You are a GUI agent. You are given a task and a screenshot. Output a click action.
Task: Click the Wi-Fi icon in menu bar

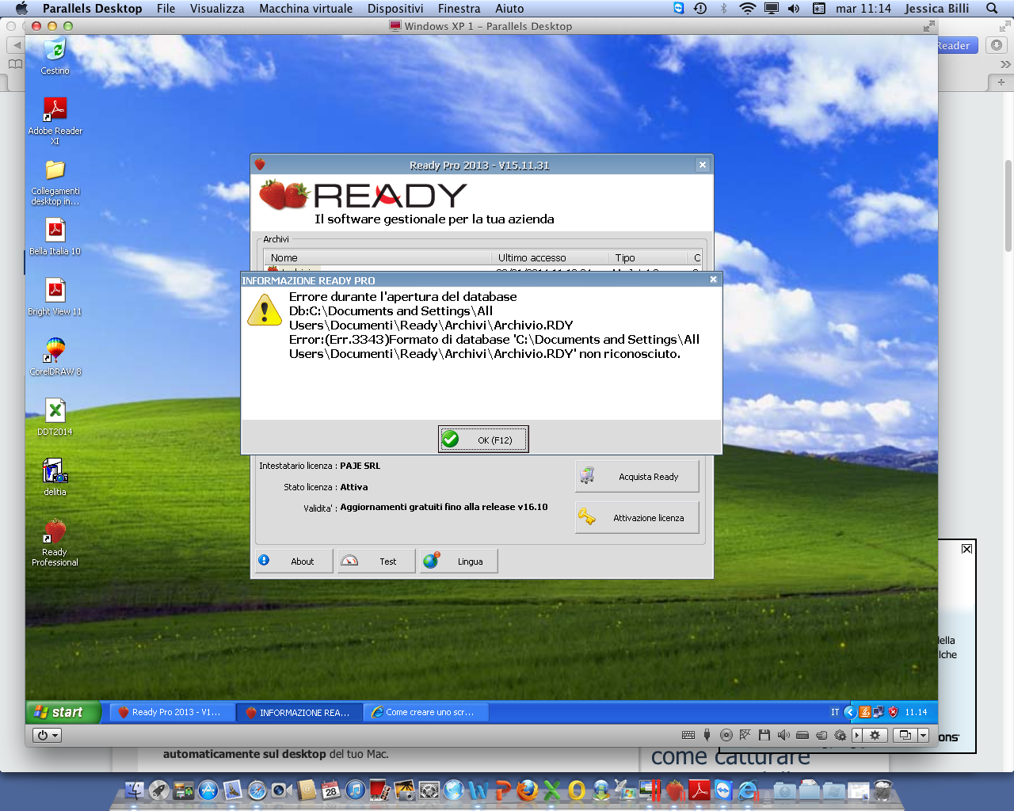point(747,9)
